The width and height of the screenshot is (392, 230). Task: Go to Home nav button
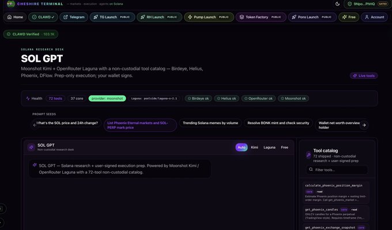tap(15, 17)
